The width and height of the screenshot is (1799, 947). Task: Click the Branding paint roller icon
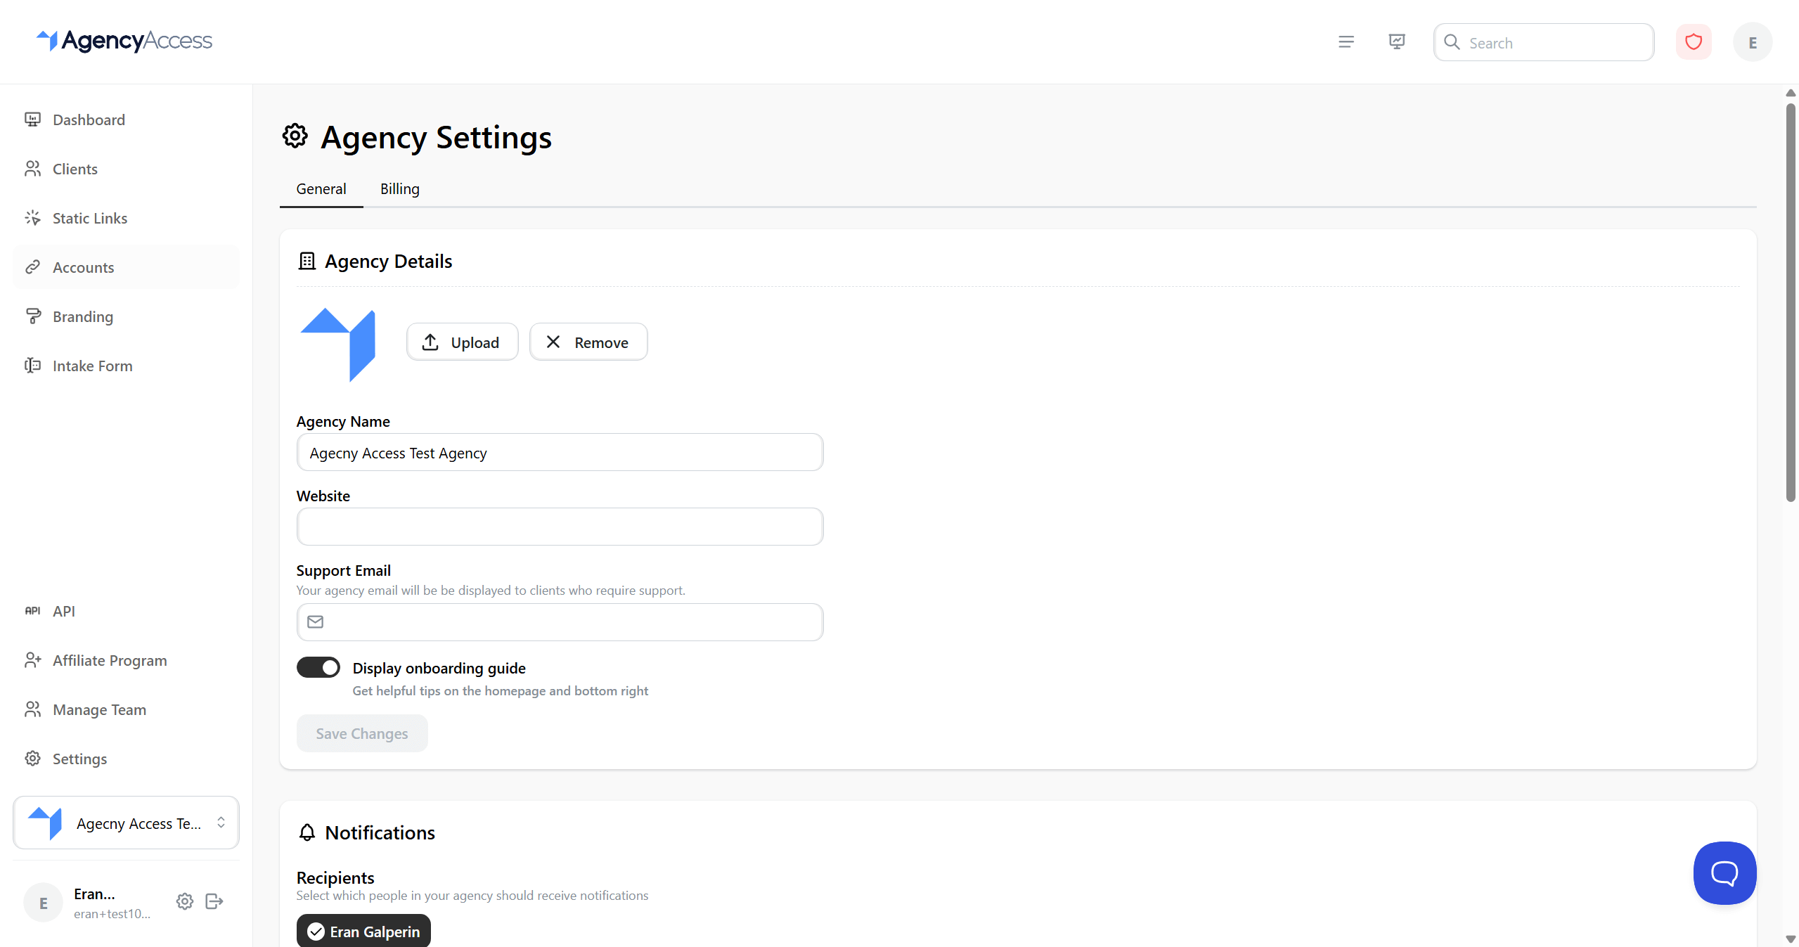coord(32,316)
